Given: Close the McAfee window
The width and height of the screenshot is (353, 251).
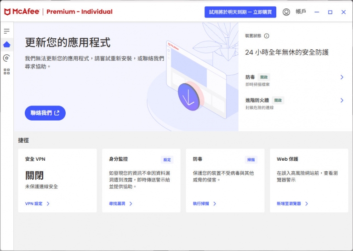Looking at the screenshot, I should [343, 12].
